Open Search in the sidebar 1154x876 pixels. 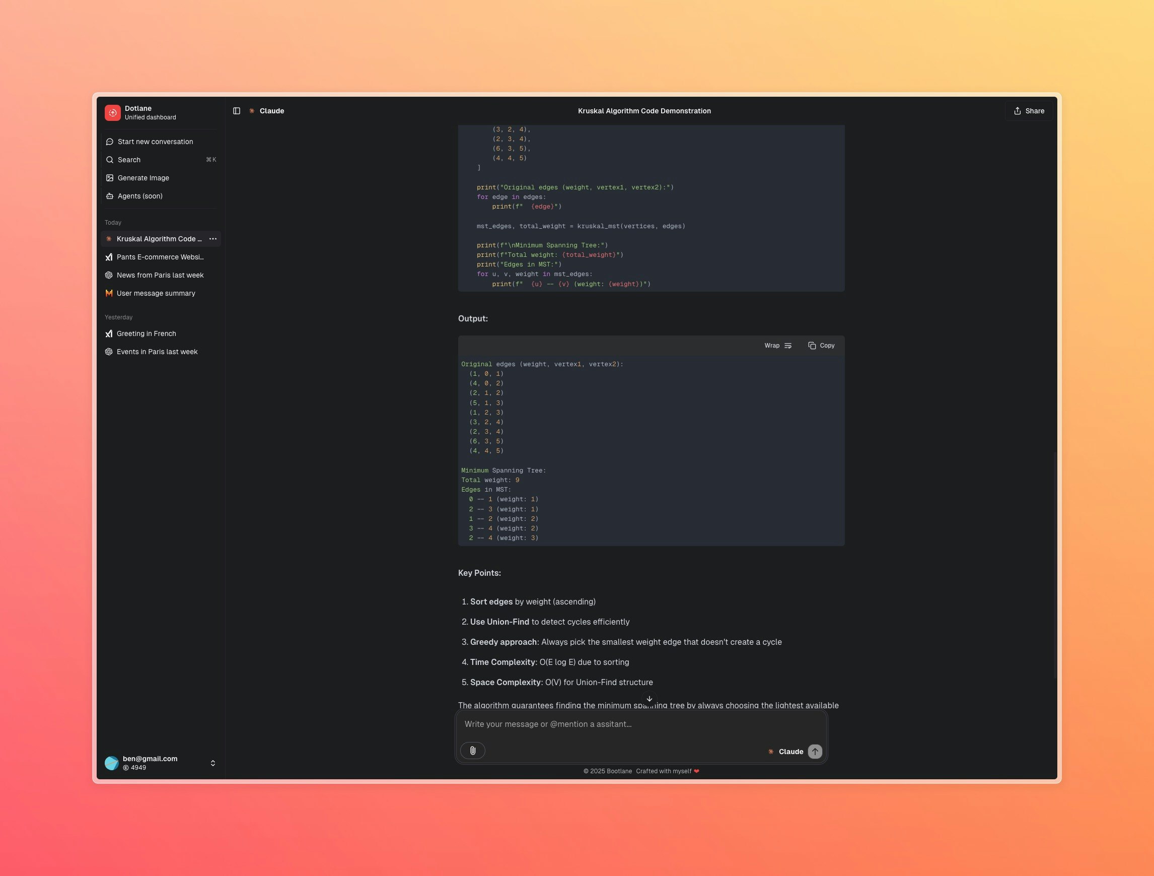pyautogui.click(x=161, y=160)
